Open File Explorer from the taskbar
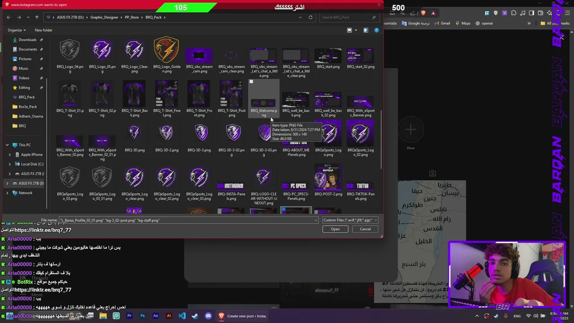 [x=103, y=316]
